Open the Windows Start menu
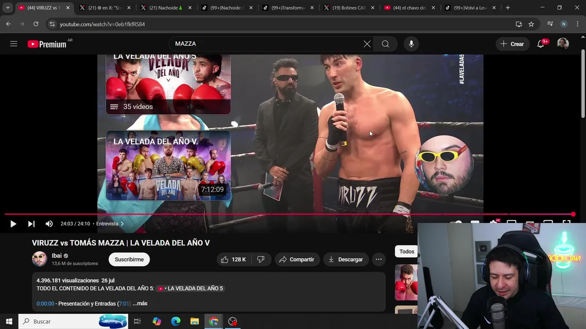 [x=9, y=321]
